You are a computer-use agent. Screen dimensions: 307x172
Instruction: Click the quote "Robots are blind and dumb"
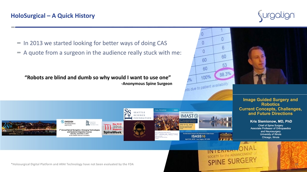98,77
